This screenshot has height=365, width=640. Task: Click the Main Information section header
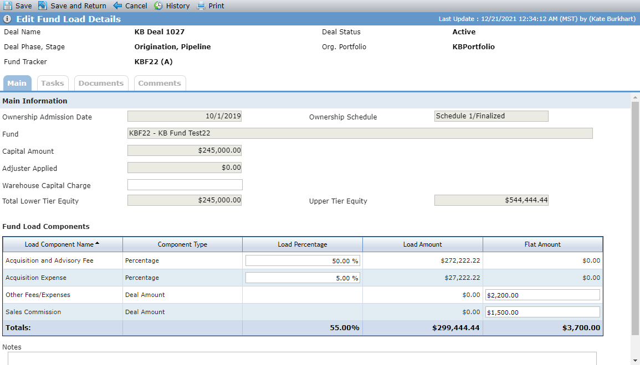[35, 101]
